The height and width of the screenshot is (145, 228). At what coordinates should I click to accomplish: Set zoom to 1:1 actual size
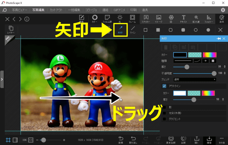[x=31, y=140]
